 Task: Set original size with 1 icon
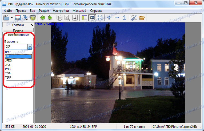pos(124,18)
